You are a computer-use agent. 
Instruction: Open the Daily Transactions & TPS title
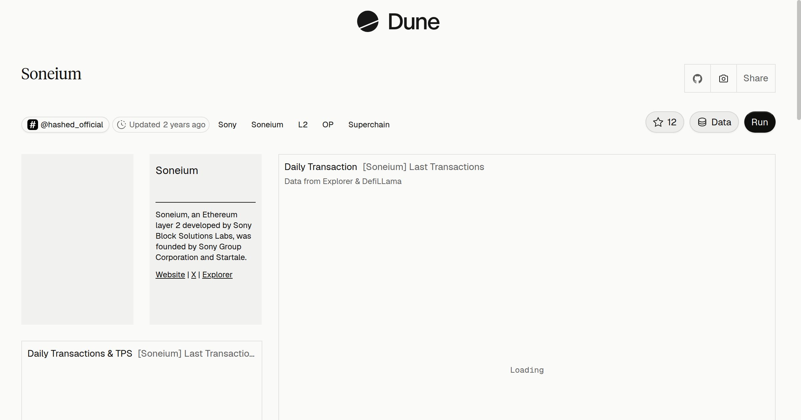pos(80,353)
